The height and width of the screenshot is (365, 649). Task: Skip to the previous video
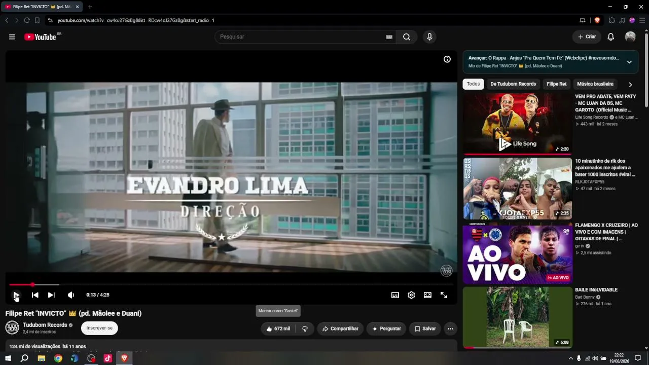click(35, 295)
